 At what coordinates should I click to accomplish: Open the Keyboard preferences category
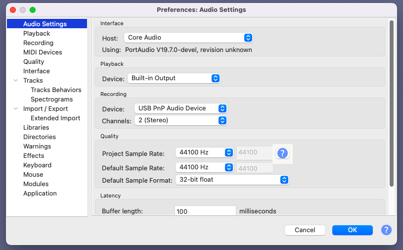coord(37,165)
